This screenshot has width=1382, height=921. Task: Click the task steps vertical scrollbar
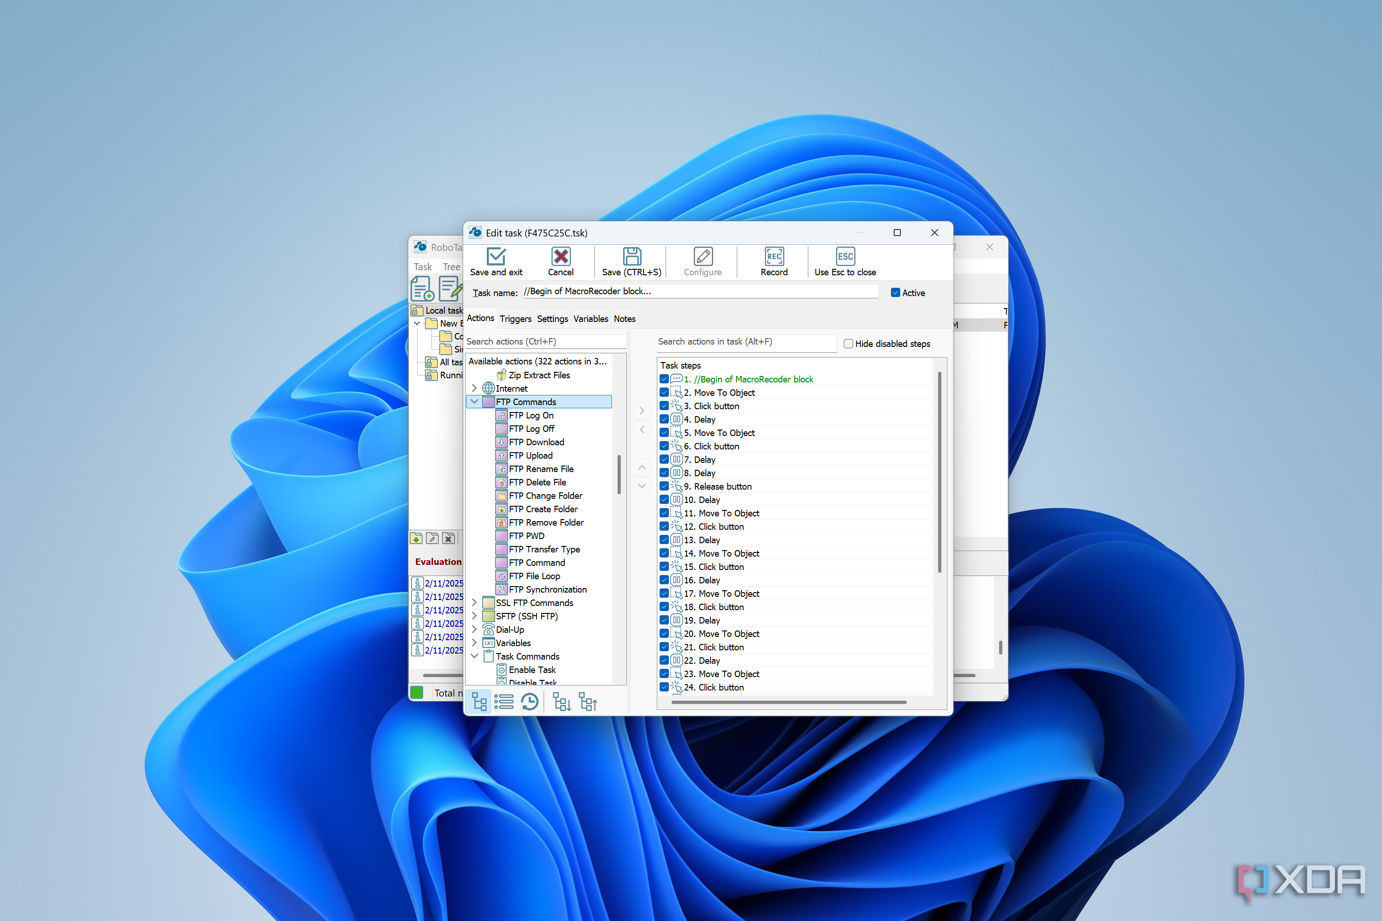click(x=939, y=472)
